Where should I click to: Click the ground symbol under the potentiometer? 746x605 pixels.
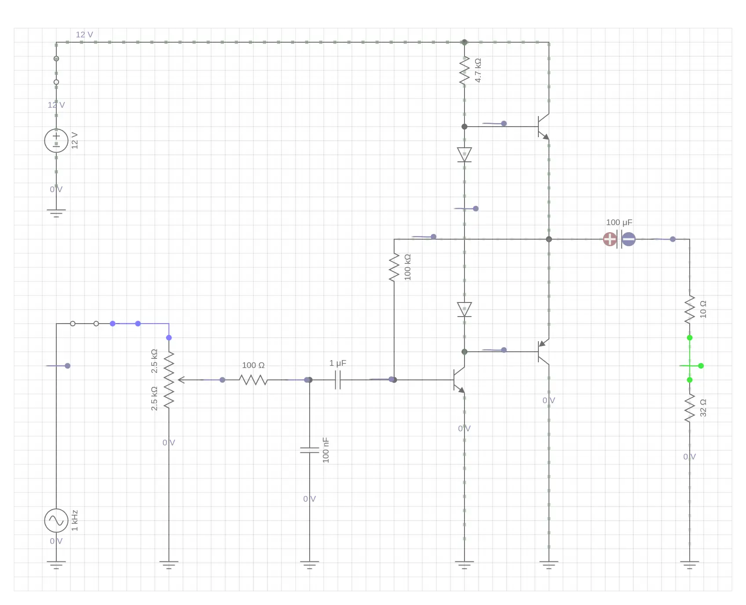coord(169,565)
